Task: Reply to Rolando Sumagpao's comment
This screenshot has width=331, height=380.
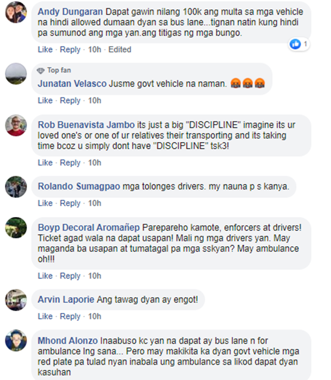Action: pos(70,203)
